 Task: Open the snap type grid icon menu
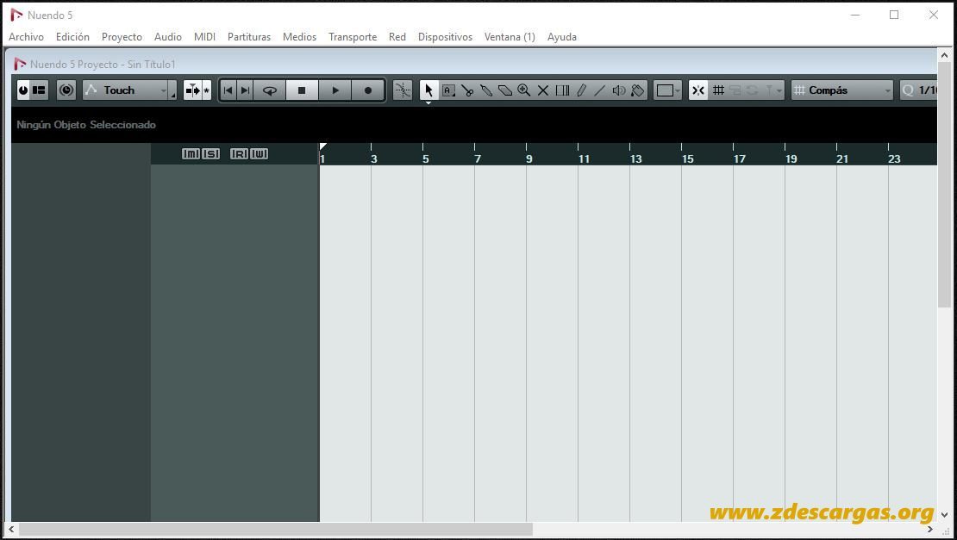(718, 90)
